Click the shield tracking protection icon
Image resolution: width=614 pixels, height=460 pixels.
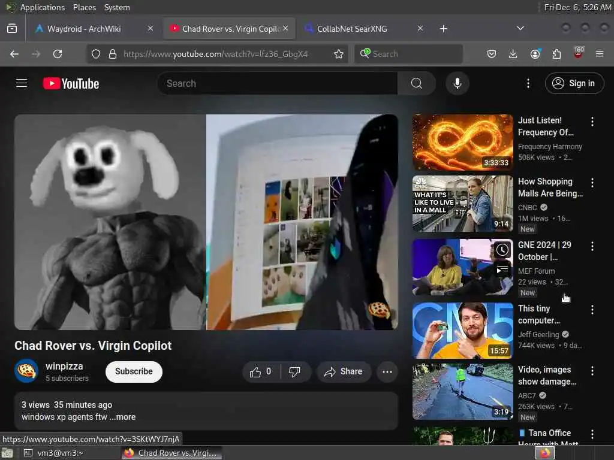96,54
